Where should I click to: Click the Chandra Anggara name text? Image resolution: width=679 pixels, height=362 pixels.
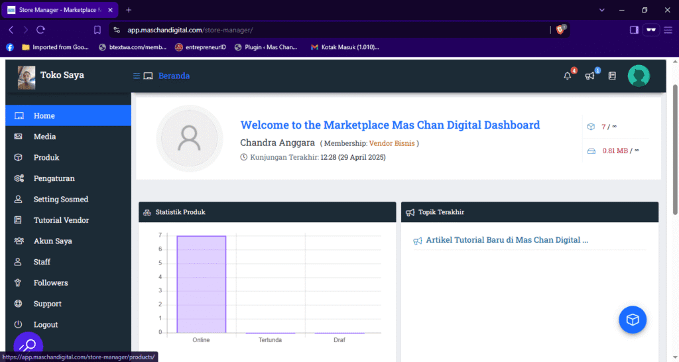pyautogui.click(x=278, y=143)
